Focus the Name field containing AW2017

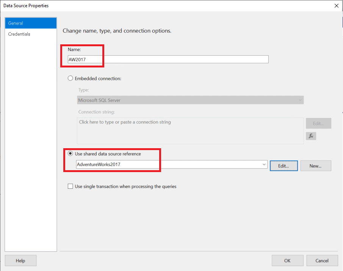(x=168, y=59)
